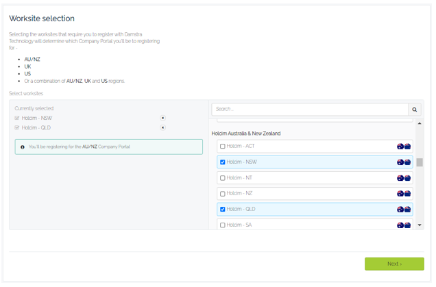Click the 'Holcim - SA' row label
Image resolution: width=436 pixels, height=287 pixels.
coord(239,225)
